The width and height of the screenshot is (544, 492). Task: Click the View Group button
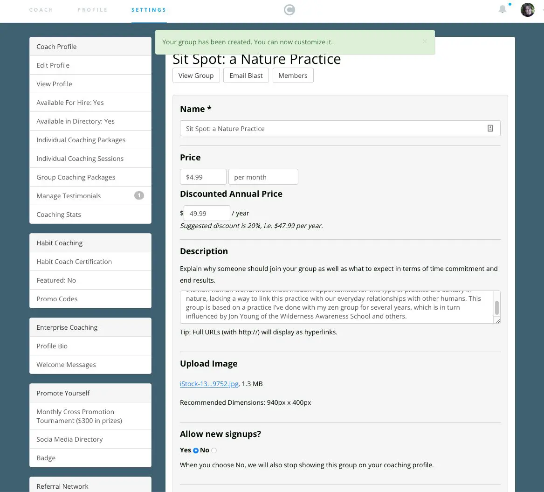click(x=196, y=75)
